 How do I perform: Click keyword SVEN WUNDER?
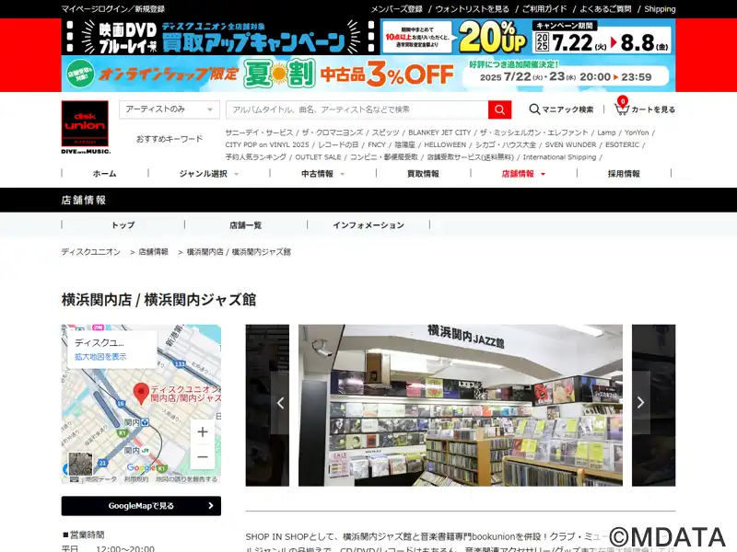[x=570, y=145]
